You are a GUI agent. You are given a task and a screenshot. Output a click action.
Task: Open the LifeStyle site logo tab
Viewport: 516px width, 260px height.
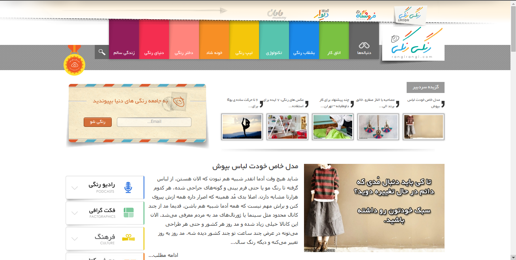pyautogui.click(x=411, y=14)
